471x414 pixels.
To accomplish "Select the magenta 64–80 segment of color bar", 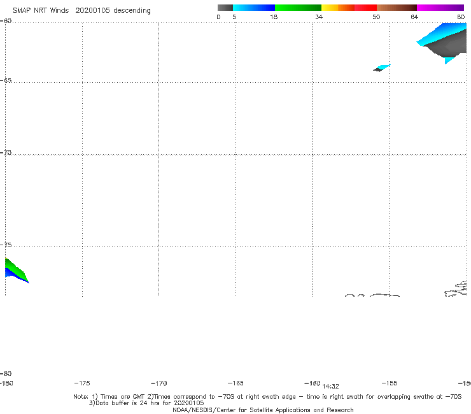I will (x=440, y=8).
